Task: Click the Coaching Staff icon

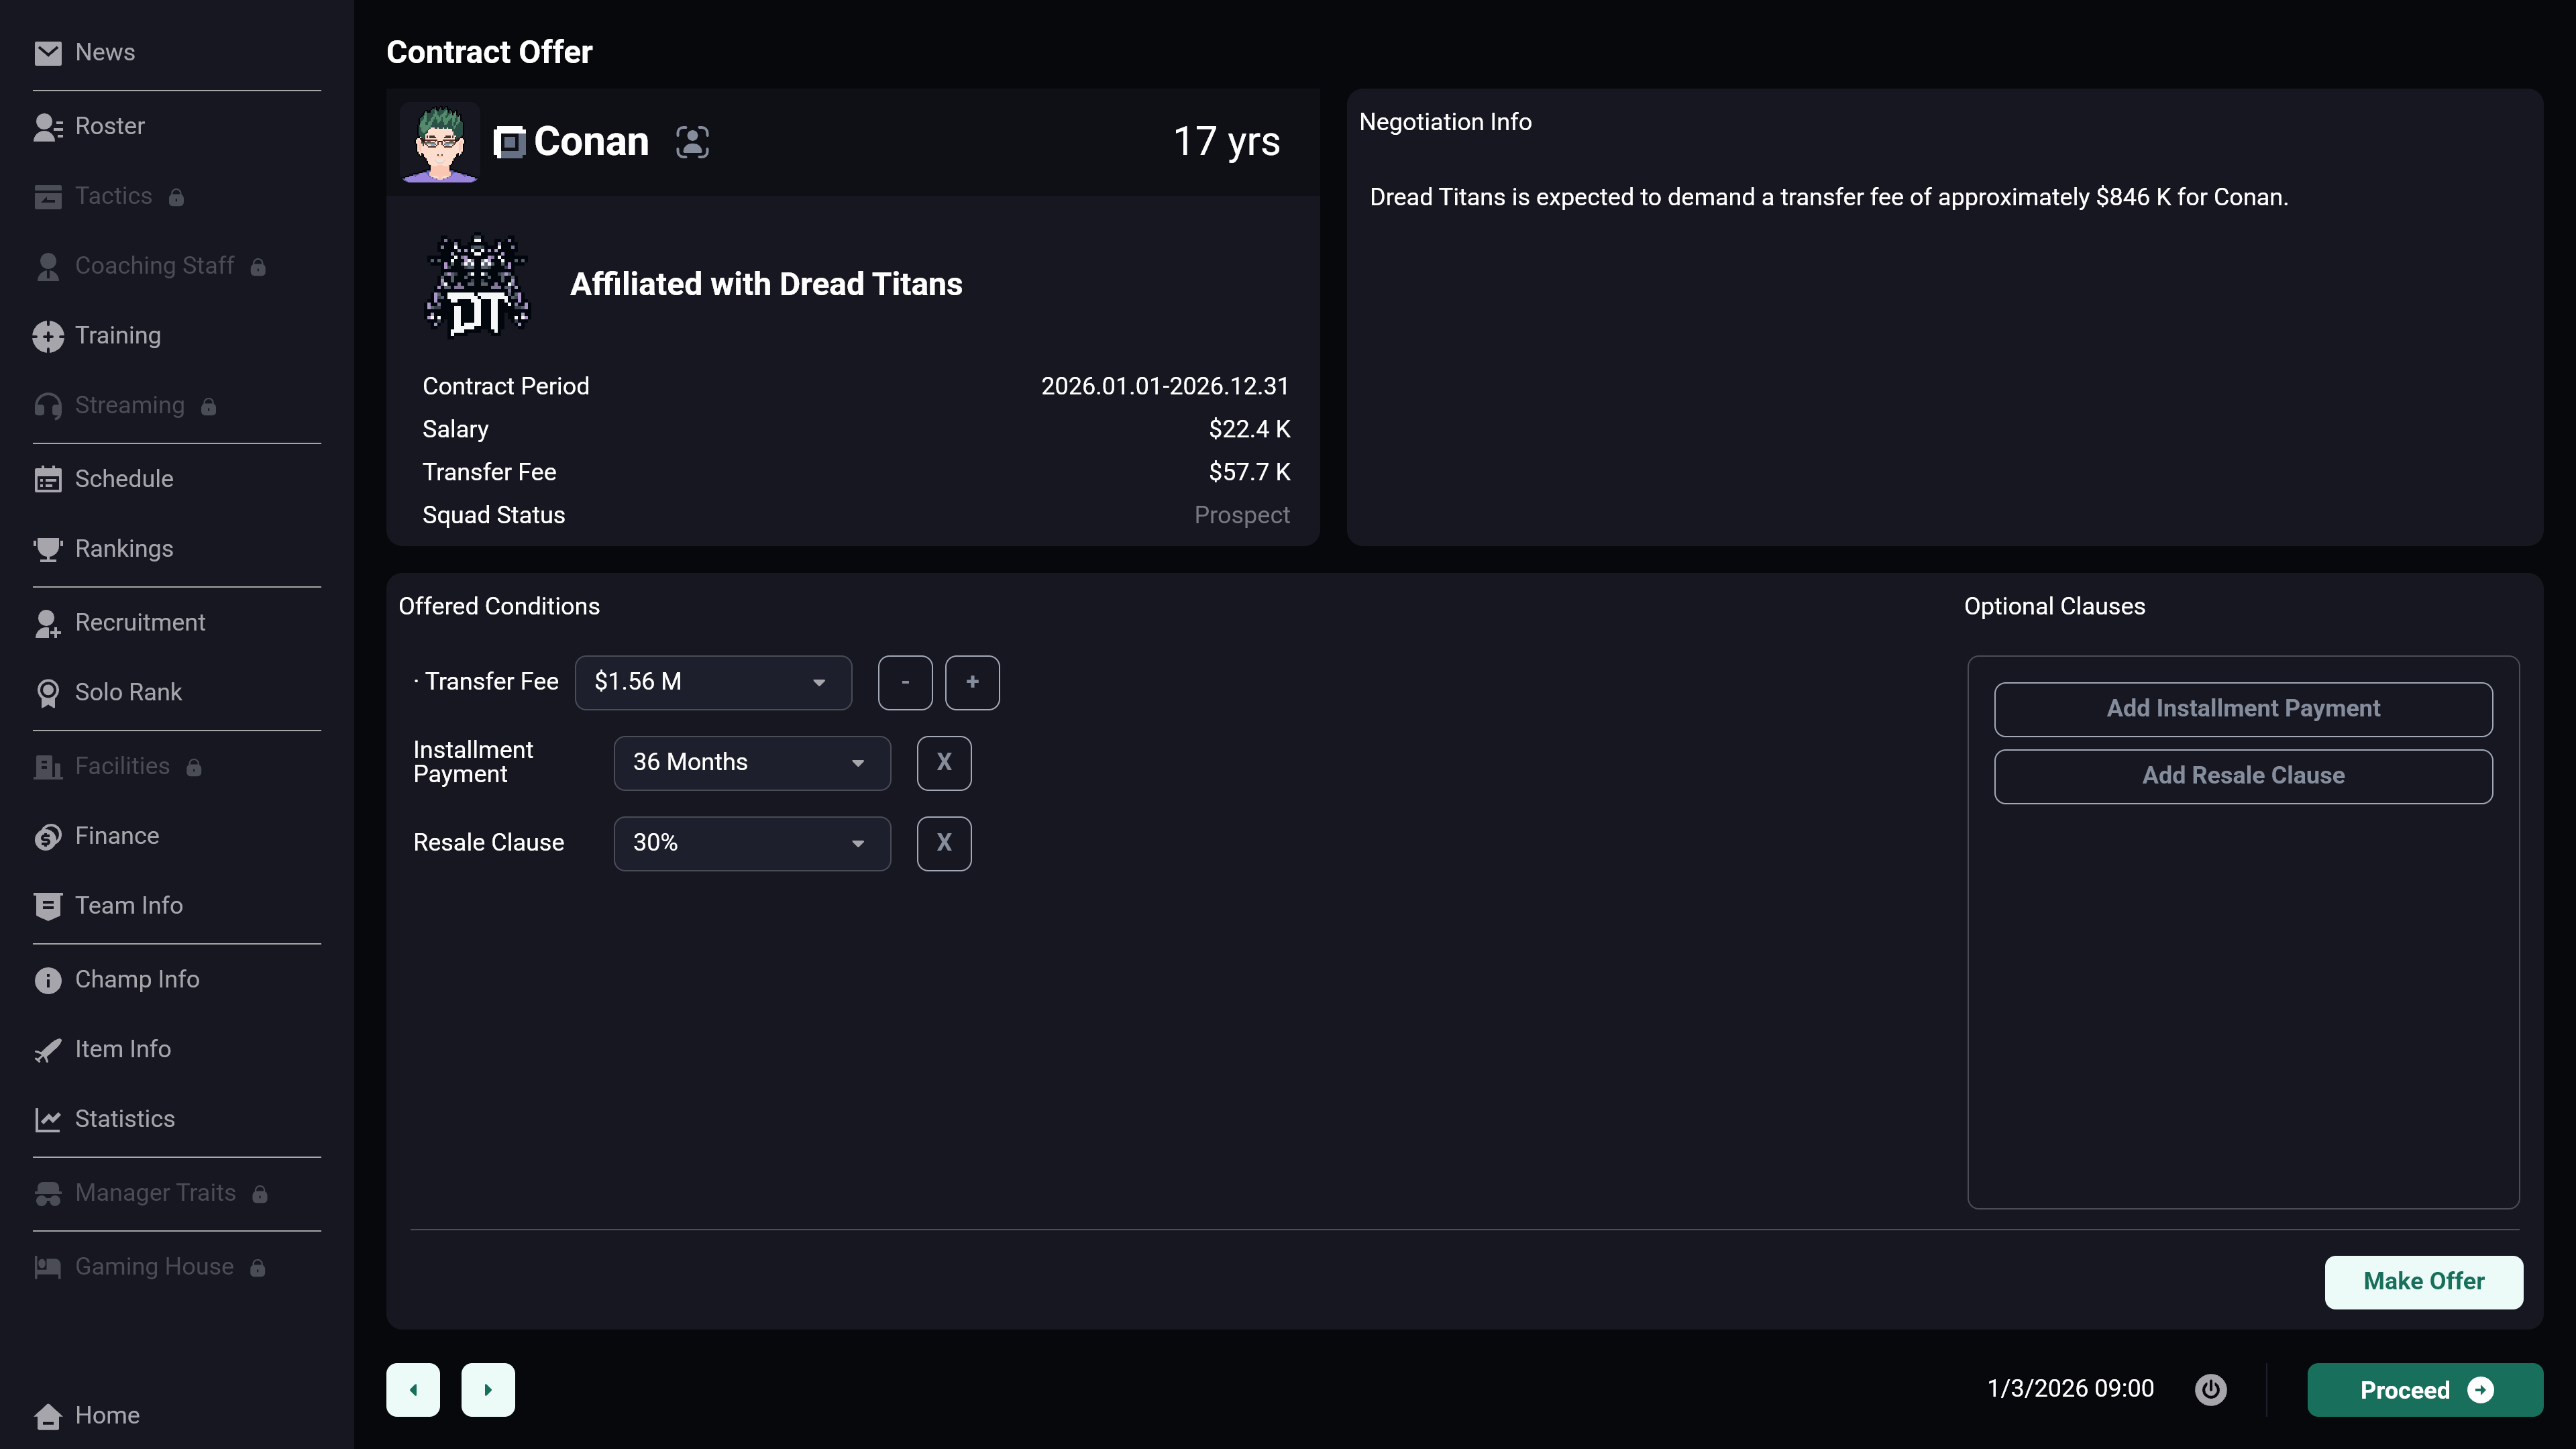Action: pyautogui.click(x=47, y=267)
